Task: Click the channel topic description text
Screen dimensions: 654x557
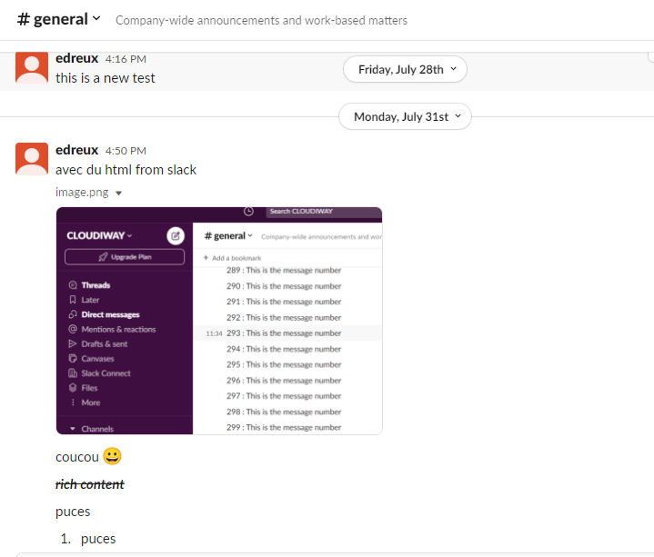Action: pos(261,20)
